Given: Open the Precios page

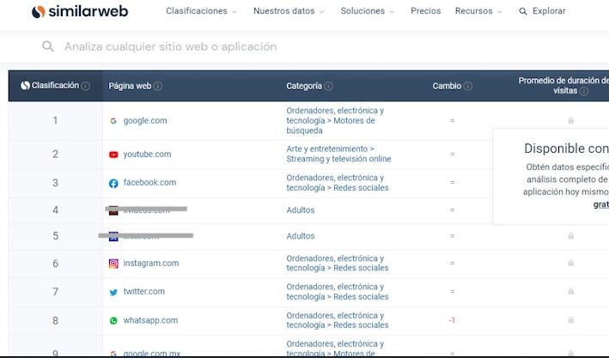Looking at the screenshot, I should coord(426,11).
